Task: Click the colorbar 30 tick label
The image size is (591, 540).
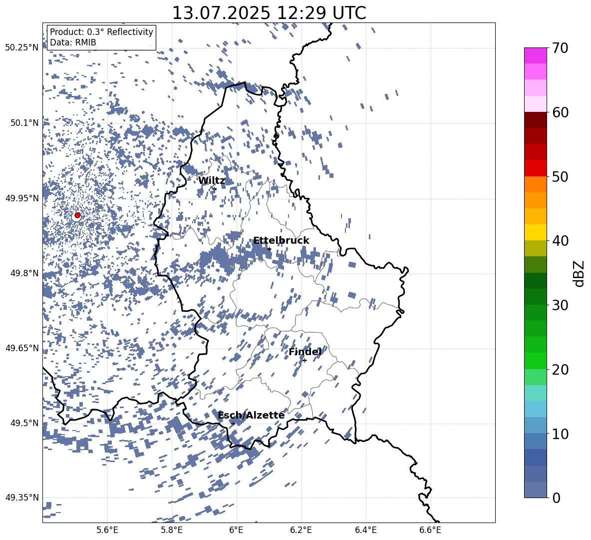Action: coord(560,305)
